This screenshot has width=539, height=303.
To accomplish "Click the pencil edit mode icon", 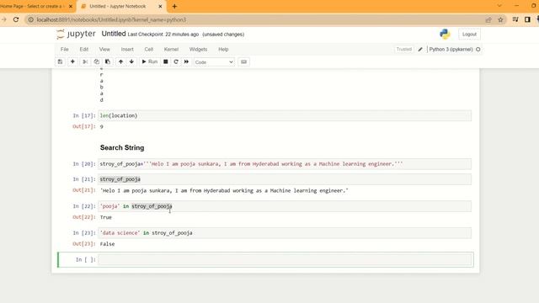I will [x=420, y=50].
